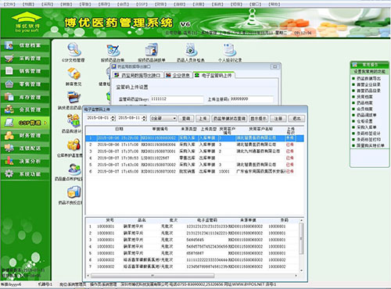Open the 个人培训记录 icon

(230, 49)
